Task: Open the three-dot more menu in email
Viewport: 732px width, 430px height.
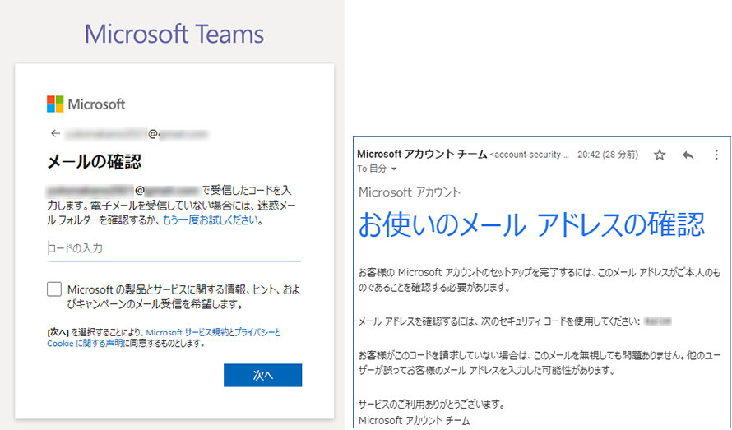Action: [716, 155]
